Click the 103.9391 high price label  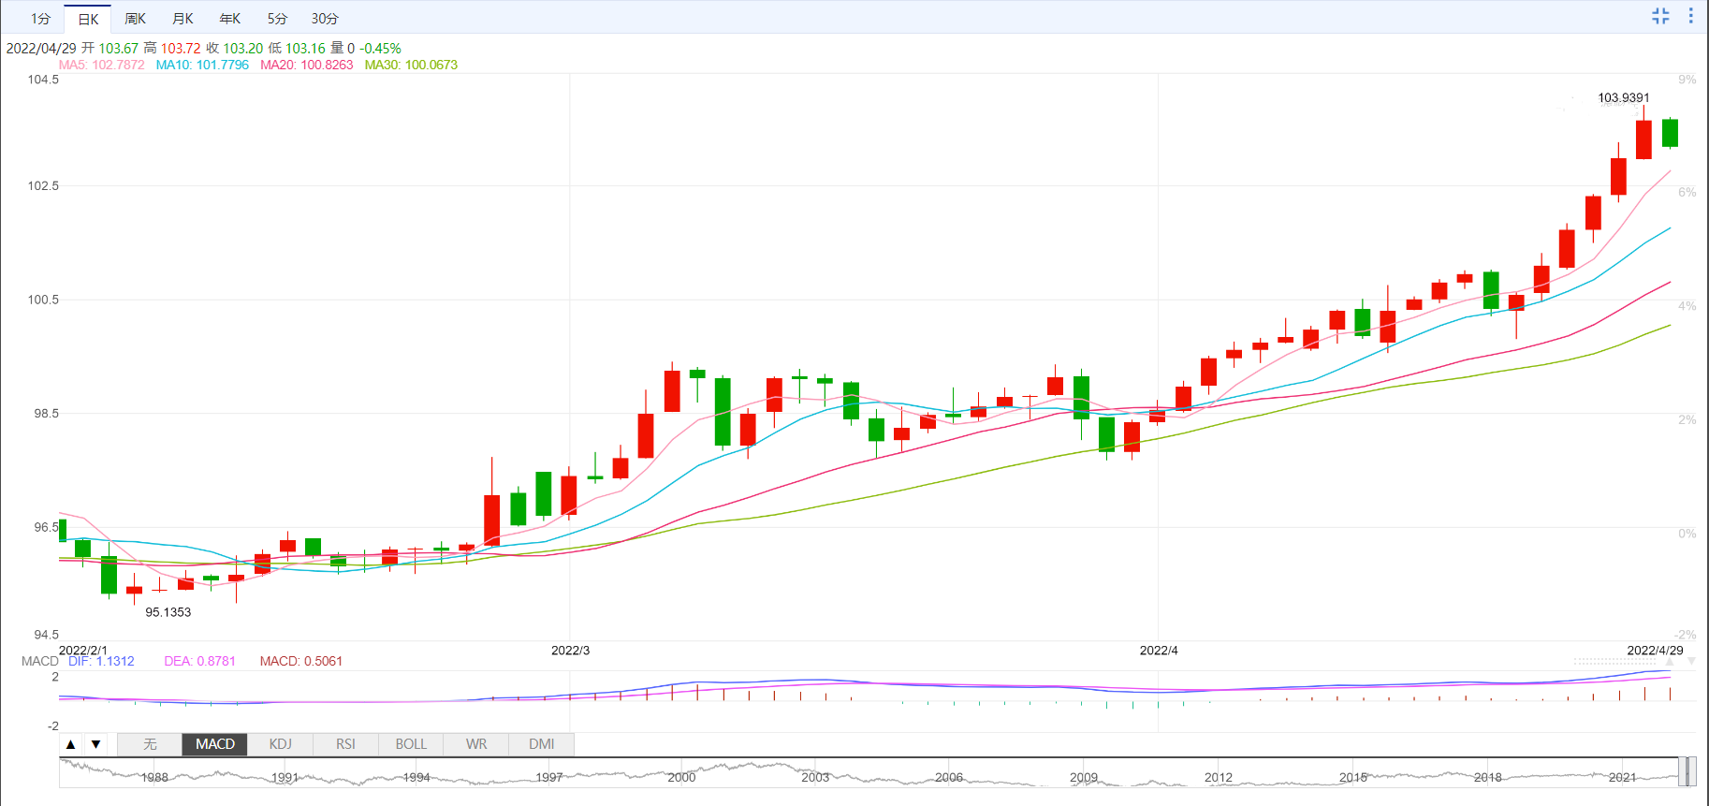(1624, 97)
